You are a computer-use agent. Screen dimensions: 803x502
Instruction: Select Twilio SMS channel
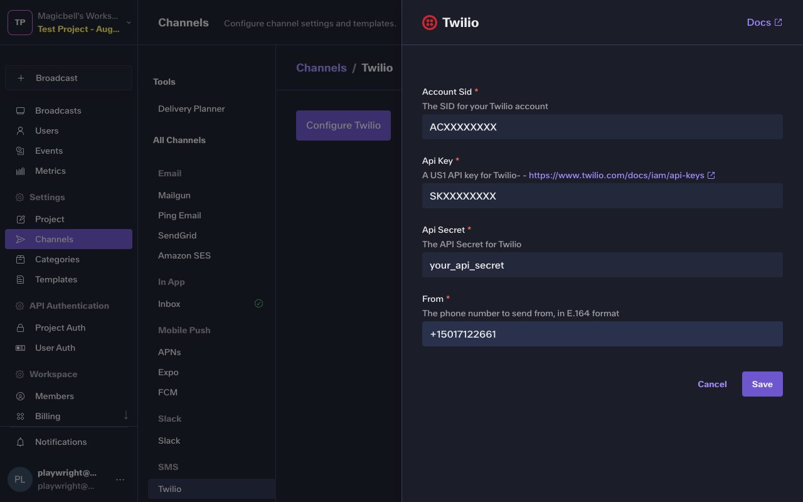[211, 489]
